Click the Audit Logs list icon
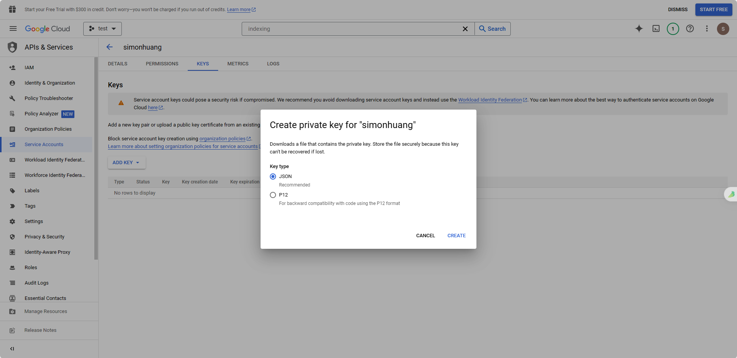737x358 pixels. 12,283
